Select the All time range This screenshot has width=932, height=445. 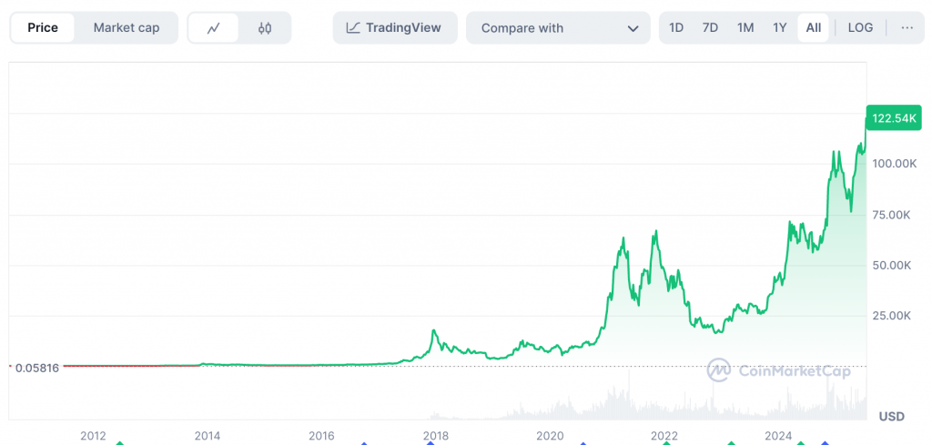pyautogui.click(x=813, y=28)
